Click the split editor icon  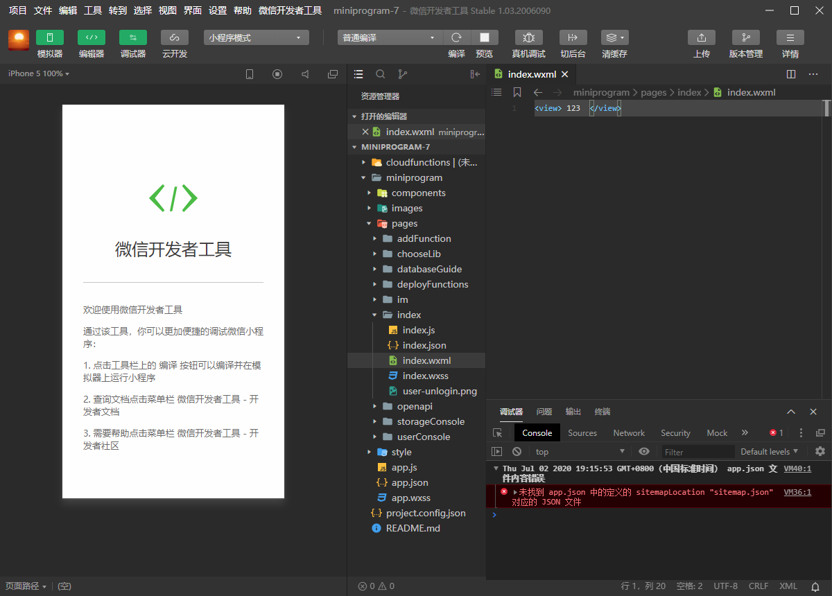791,74
